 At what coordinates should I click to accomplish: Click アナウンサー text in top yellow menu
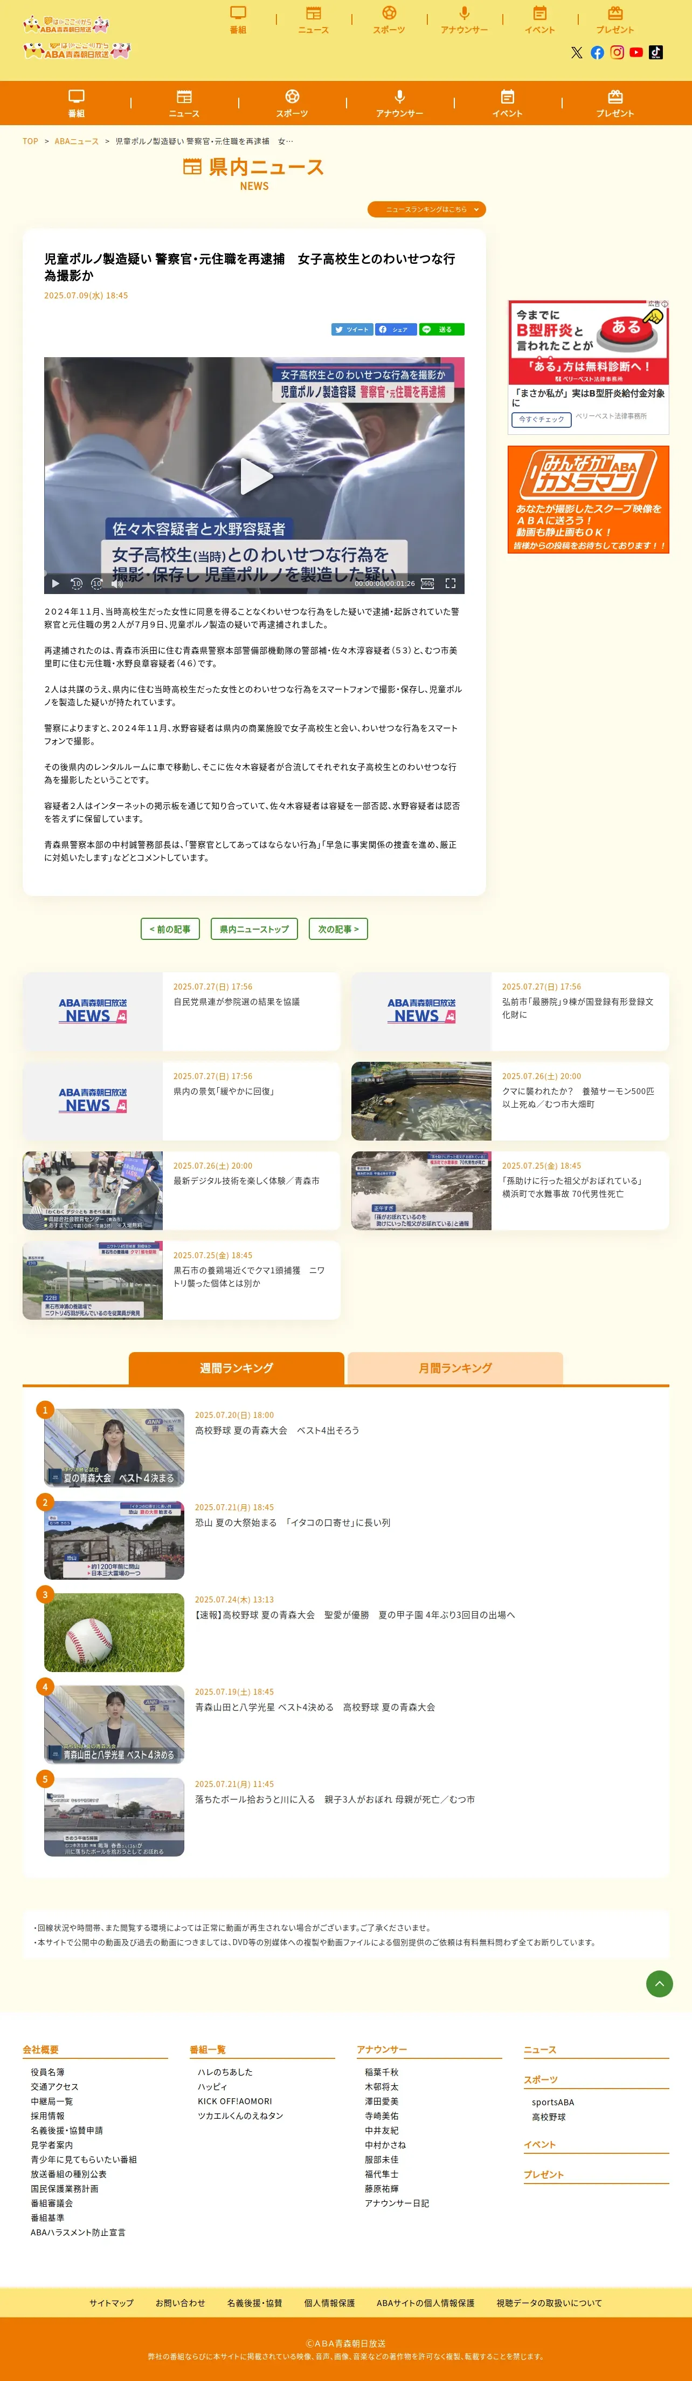pyautogui.click(x=464, y=30)
